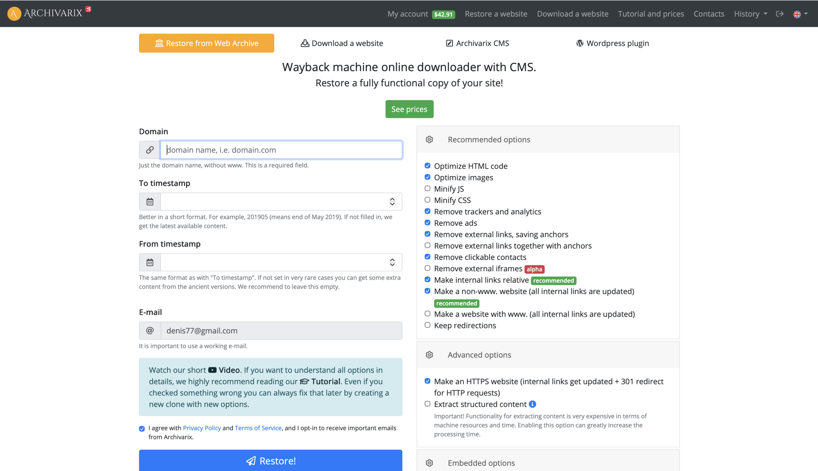The width and height of the screenshot is (818, 471).
Task: Click into the Domain name input field
Action: [281, 150]
